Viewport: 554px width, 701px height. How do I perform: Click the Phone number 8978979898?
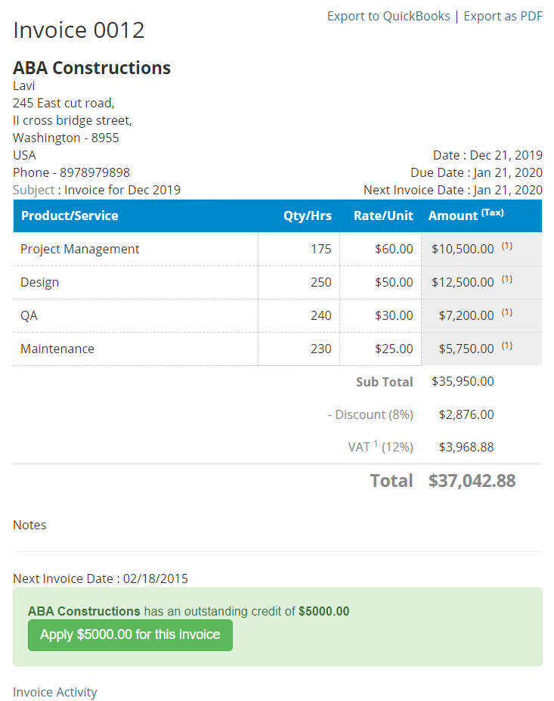click(x=71, y=172)
